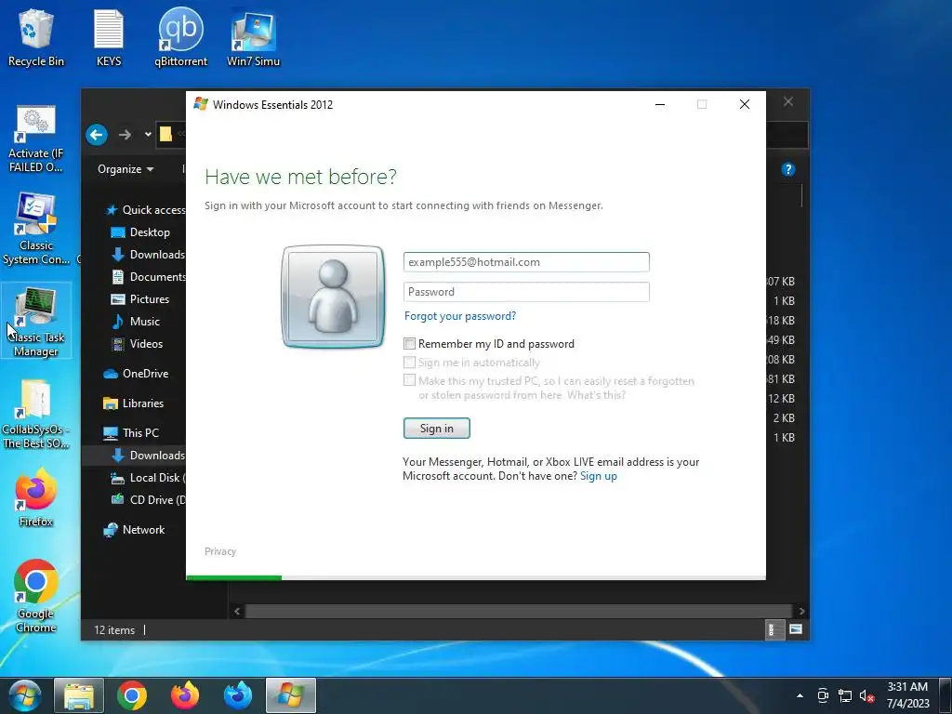Screen dimensions: 952x714
Task: Select Downloads under Quick access
Action: tap(149, 255)
